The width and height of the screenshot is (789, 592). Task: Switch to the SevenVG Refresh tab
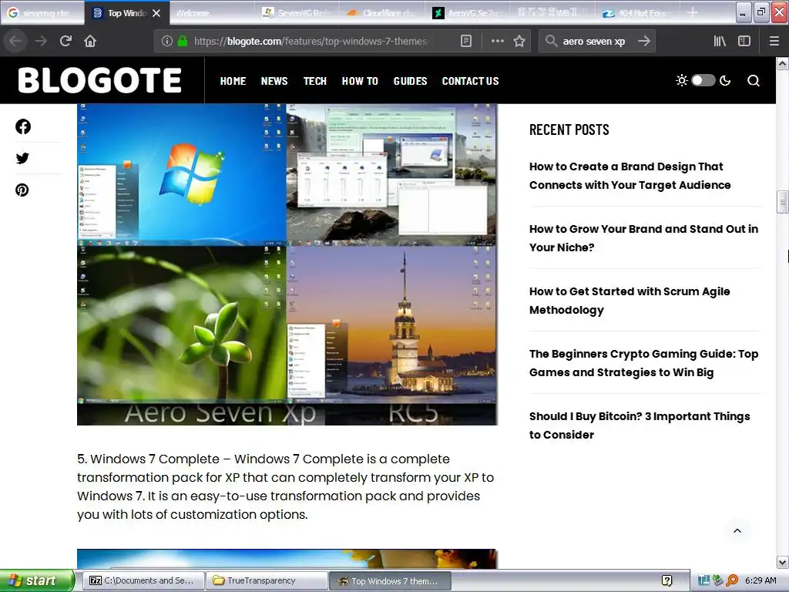(x=297, y=12)
